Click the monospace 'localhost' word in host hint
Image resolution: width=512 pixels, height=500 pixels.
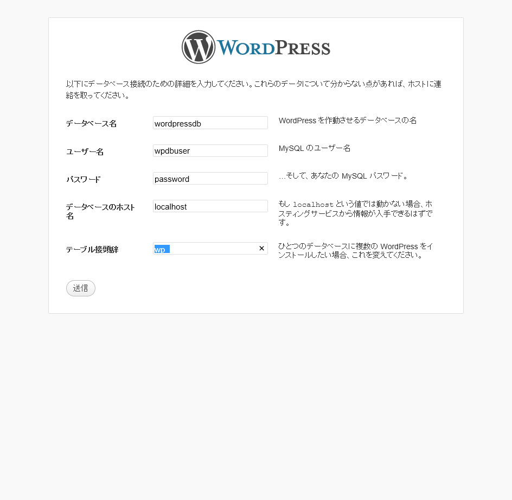pos(313,205)
